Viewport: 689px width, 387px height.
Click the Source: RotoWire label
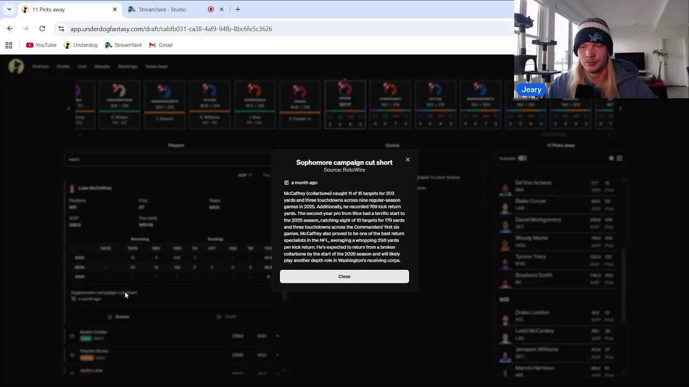(344, 170)
